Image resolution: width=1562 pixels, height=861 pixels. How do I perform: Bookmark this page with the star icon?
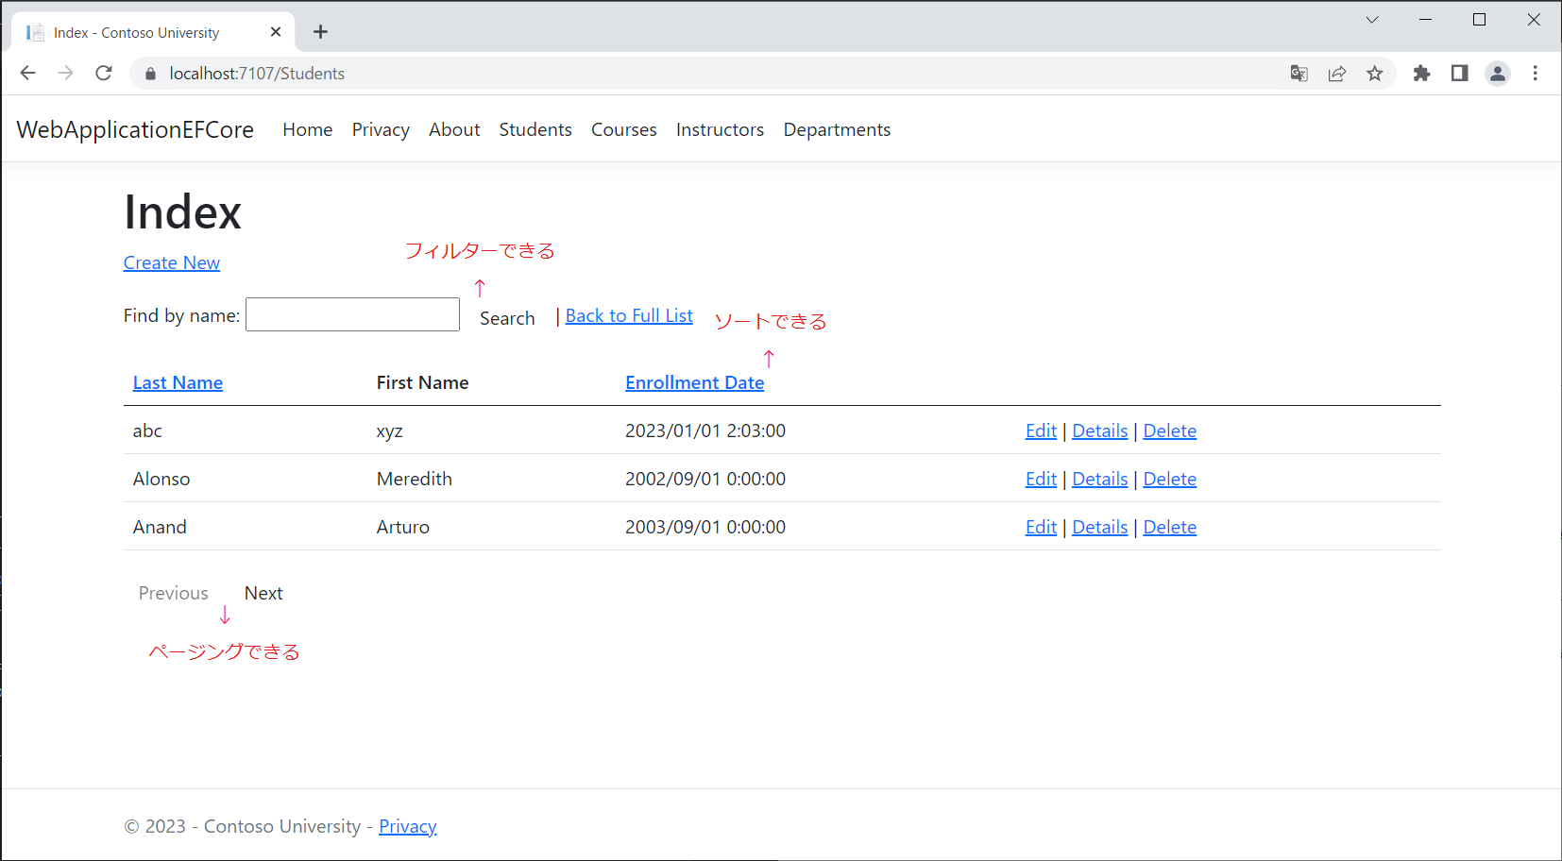click(x=1374, y=74)
